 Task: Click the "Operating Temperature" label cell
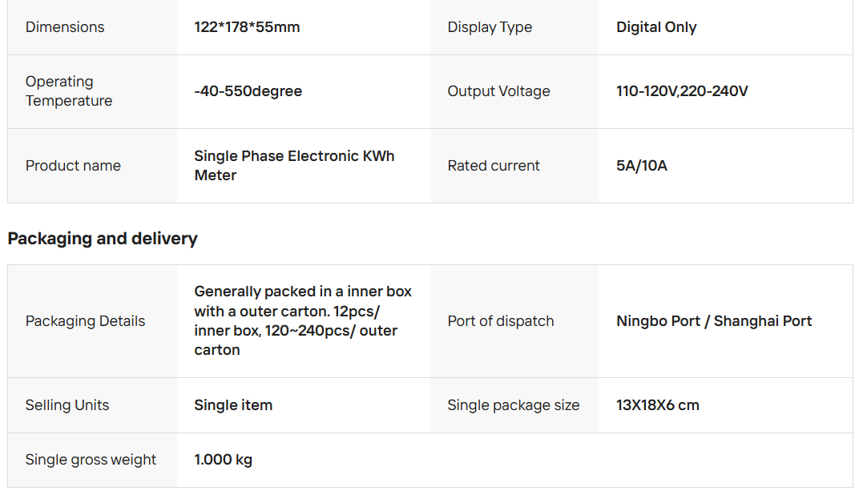69,91
